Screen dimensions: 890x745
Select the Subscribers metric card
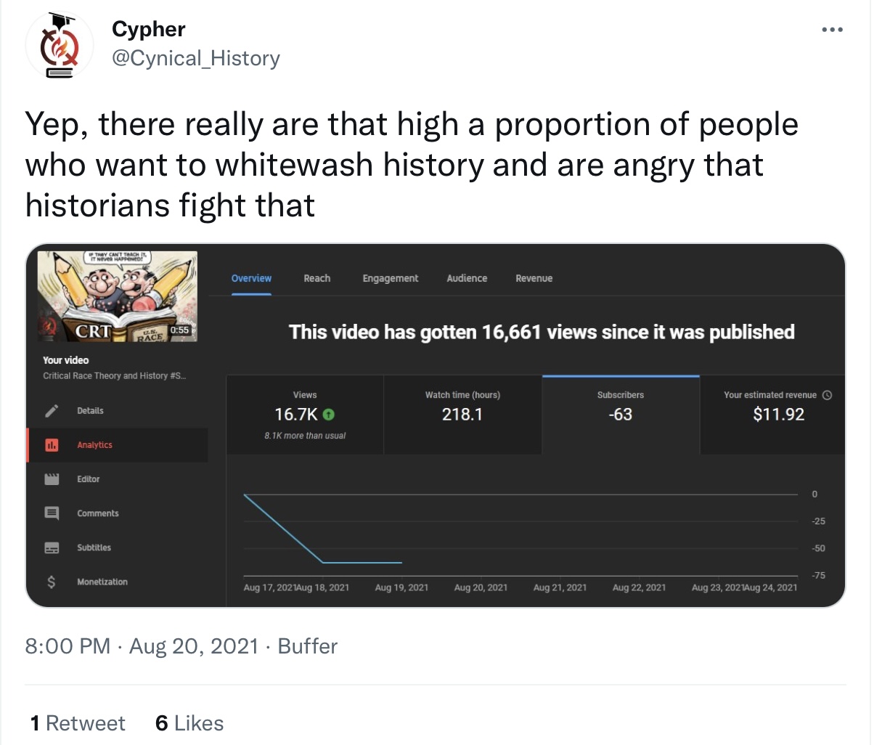pos(621,415)
